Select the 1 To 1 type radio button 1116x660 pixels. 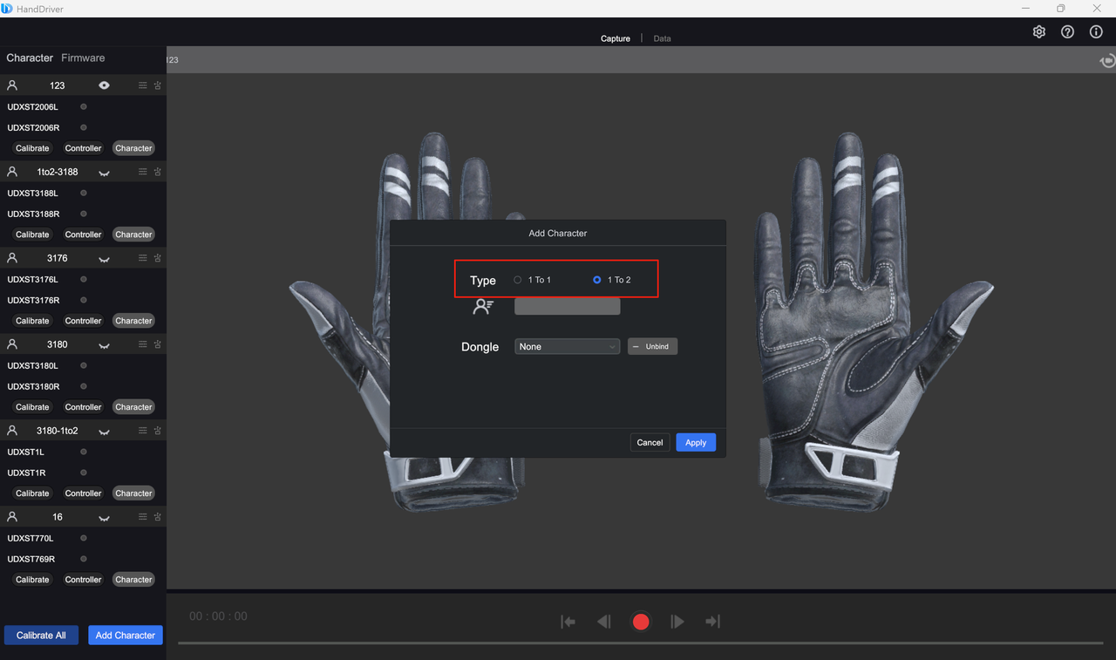[x=518, y=280]
